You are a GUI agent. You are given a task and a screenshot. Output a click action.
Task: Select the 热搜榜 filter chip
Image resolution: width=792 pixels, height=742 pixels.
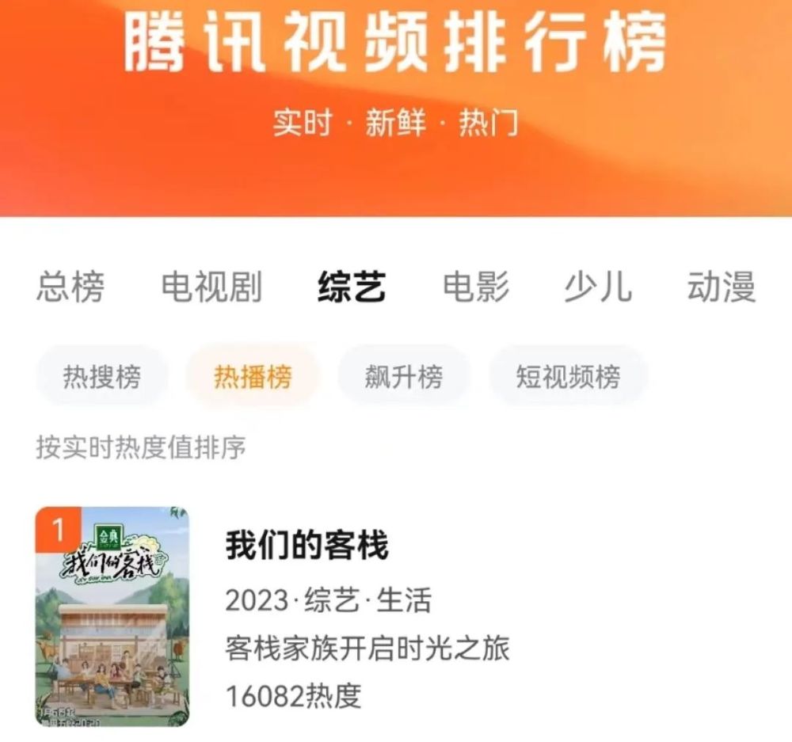[x=102, y=376]
